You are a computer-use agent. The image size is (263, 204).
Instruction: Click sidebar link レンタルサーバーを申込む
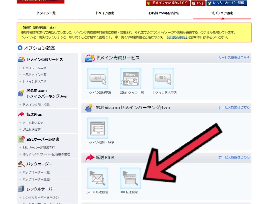click(41, 198)
